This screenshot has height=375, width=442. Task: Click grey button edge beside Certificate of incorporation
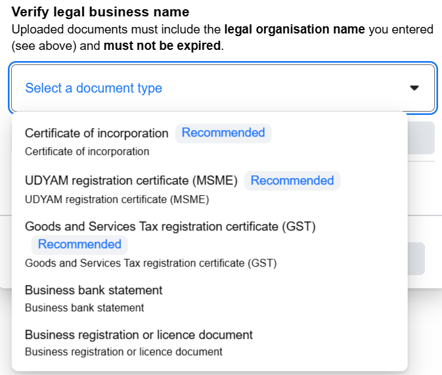421,138
